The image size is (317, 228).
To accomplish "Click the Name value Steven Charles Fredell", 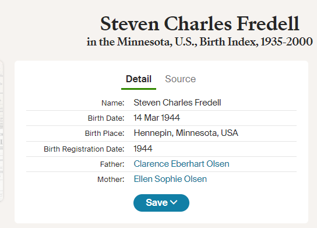I will [x=177, y=103].
